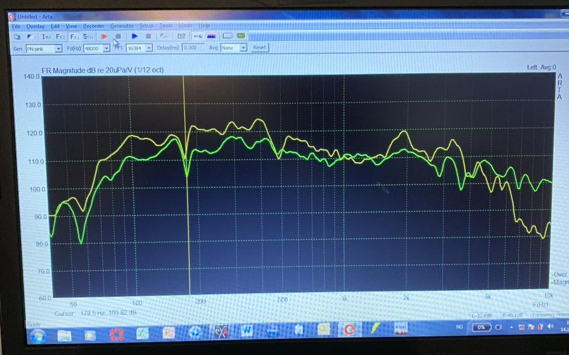Image resolution: width=569 pixels, height=355 pixels.
Task: Open PowerPoint from the taskbar
Action: click(169, 332)
